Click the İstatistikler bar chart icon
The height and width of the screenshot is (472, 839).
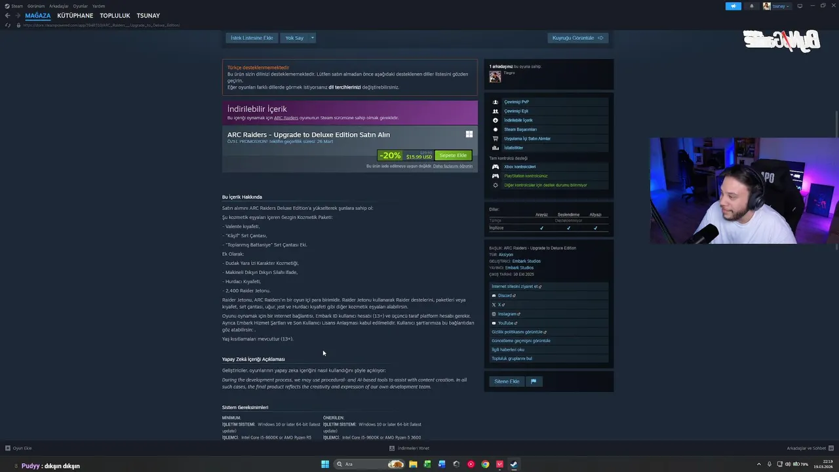tap(496, 148)
